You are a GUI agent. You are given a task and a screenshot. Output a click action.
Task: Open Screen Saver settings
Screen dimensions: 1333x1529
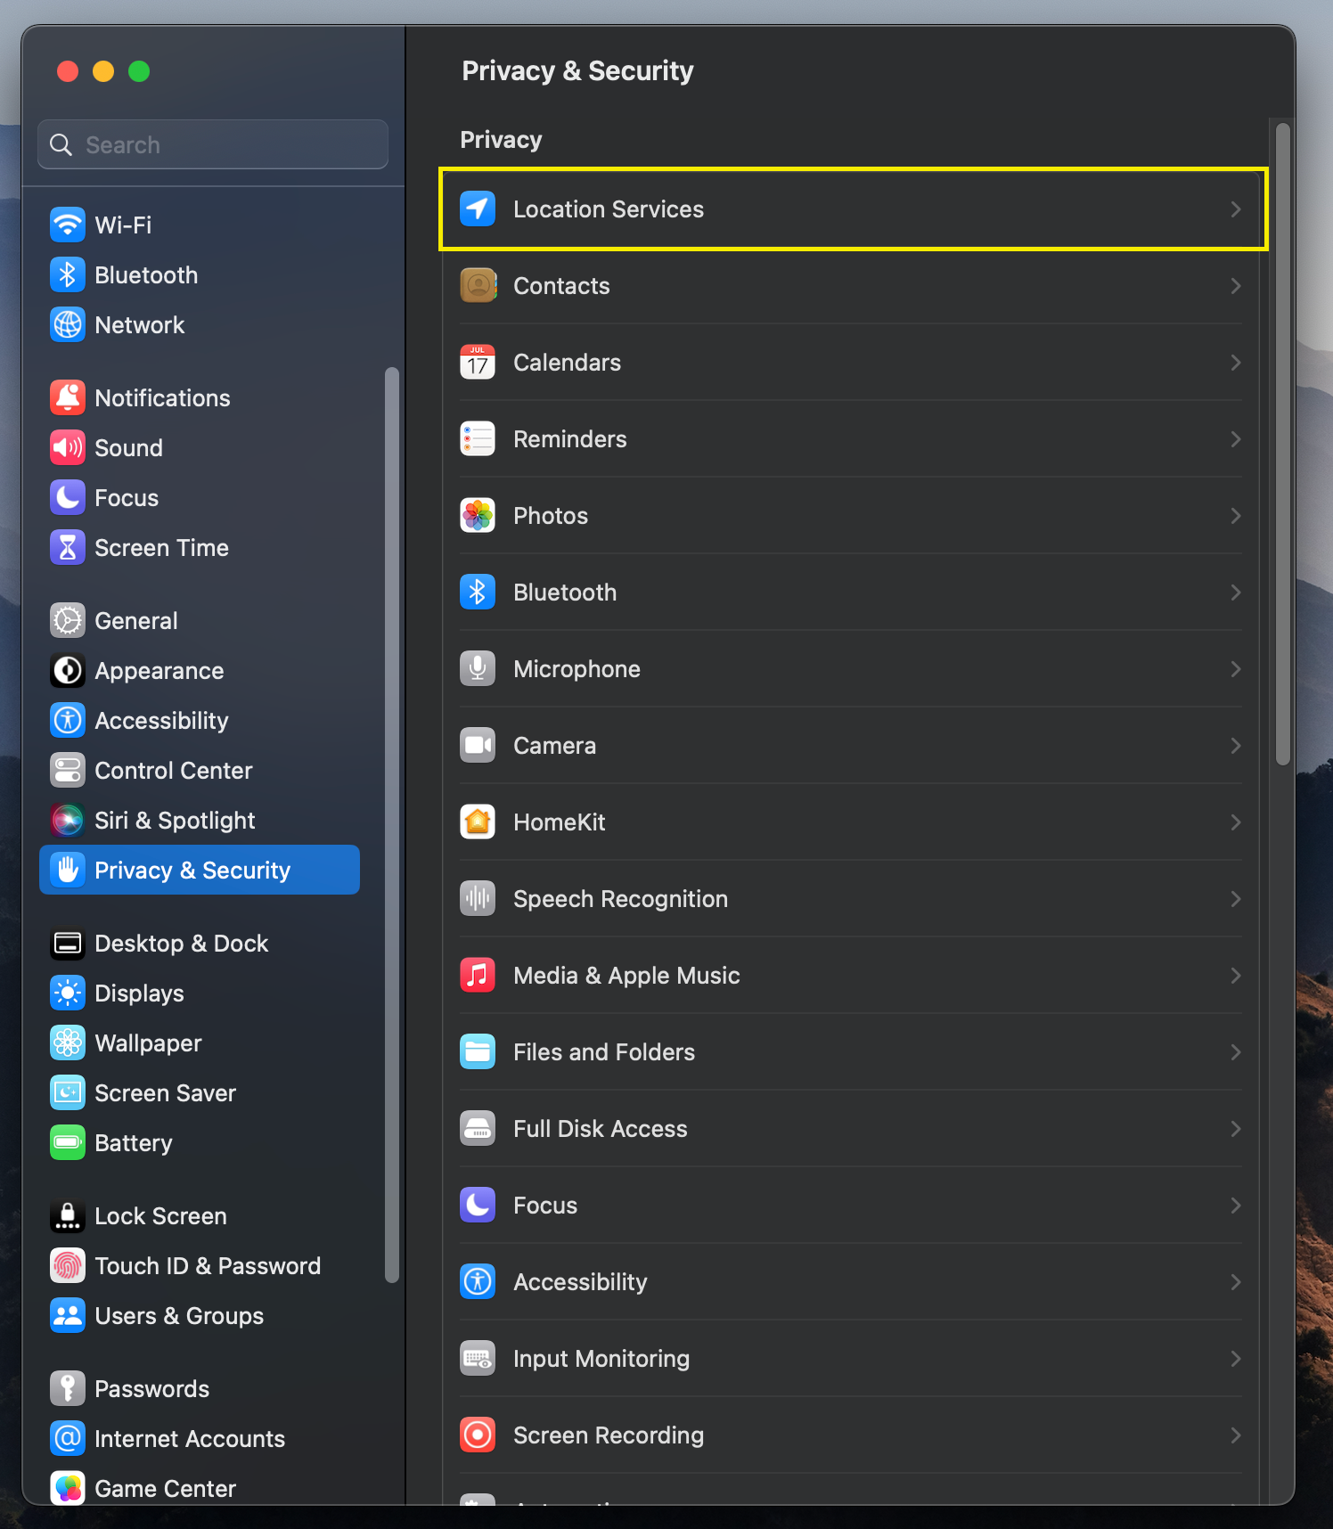pyautogui.click(x=200, y=1092)
